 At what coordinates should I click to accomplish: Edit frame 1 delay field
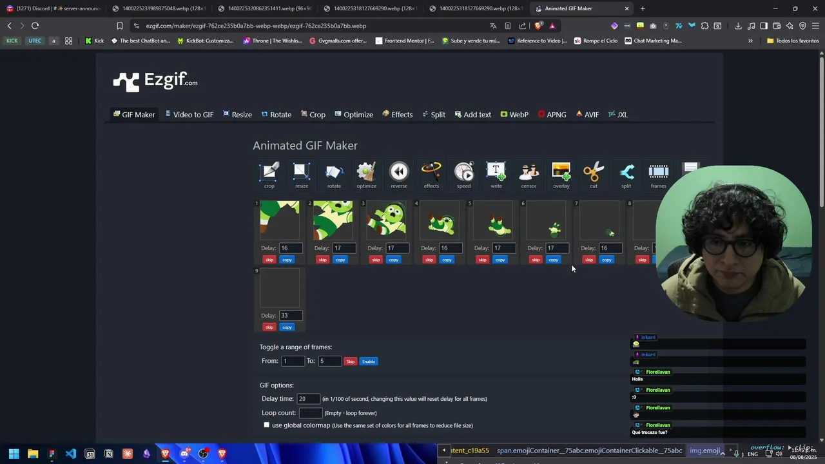pyautogui.click(x=291, y=248)
